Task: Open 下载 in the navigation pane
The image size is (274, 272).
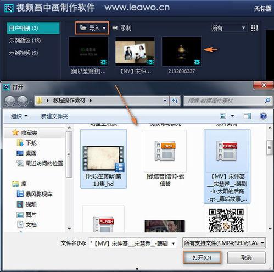Action: click(x=31, y=143)
